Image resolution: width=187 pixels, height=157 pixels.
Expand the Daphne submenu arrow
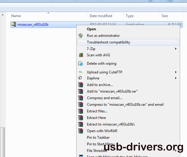(176, 78)
